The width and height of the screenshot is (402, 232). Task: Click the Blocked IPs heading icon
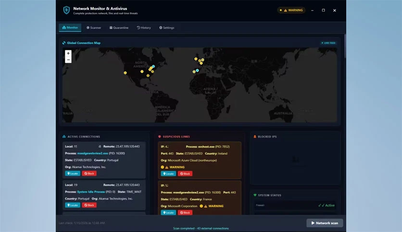(255, 137)
